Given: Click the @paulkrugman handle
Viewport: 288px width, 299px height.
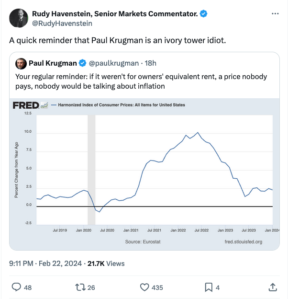Looking at the screenshot, I should (114, 63).
